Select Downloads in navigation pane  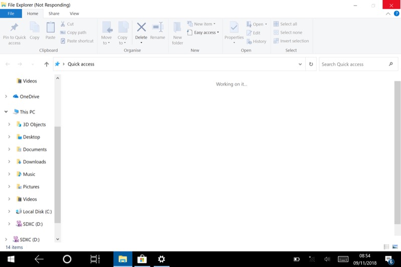coord(35,162)
